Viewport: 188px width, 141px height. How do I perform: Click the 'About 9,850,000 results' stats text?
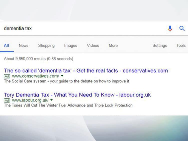coord(38,59)
